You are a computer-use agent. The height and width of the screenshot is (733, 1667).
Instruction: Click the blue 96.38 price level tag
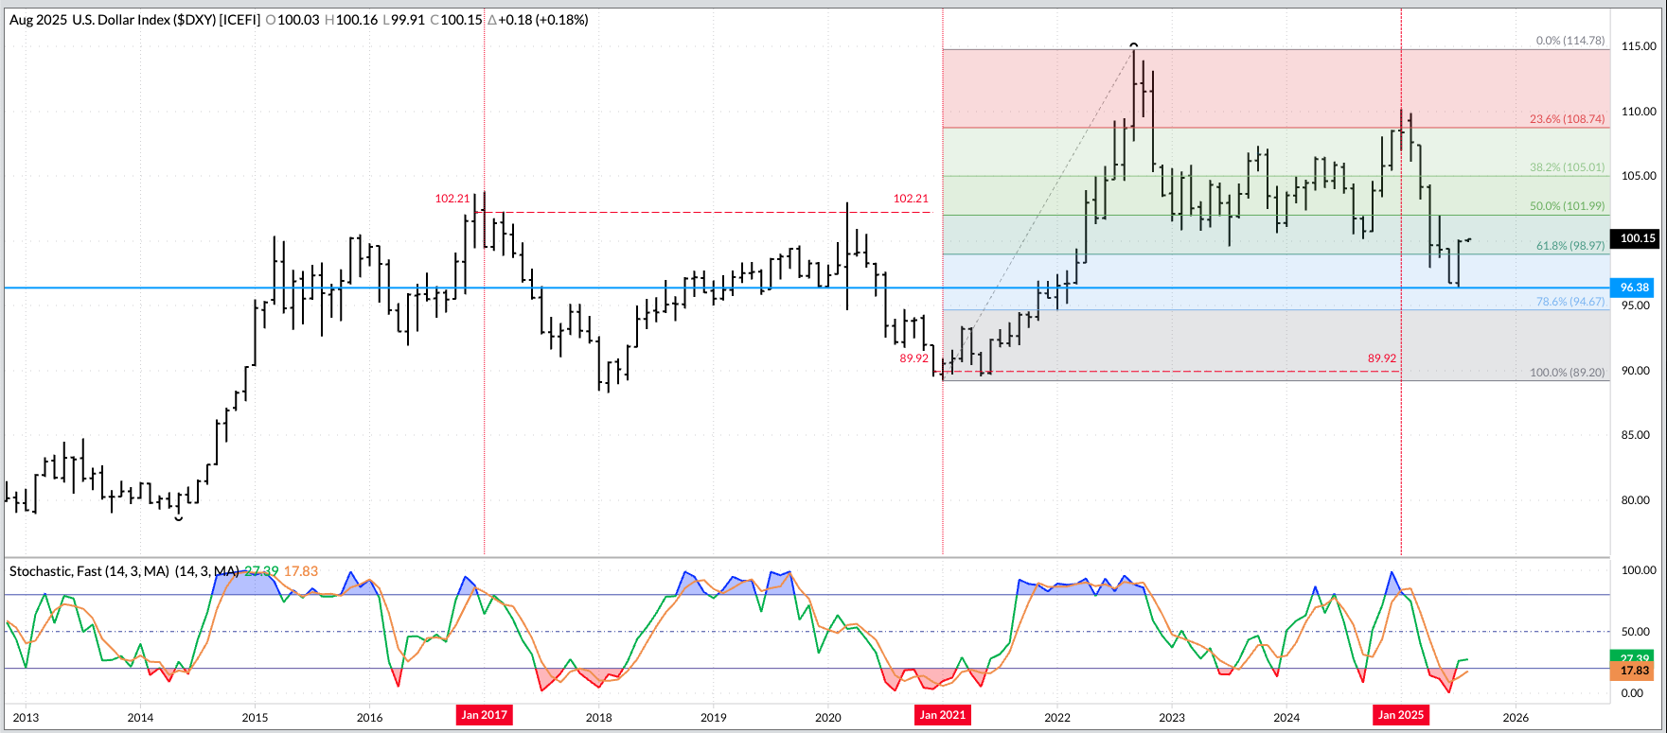pyautogui.click(x=1635, y=288)
